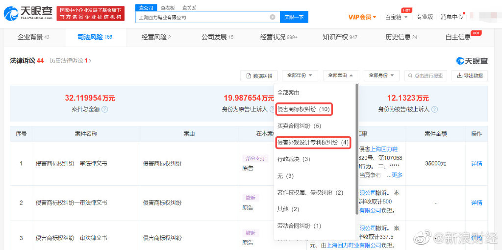Select 侵害外观设计专利权纠纷 (4) option
This screenshot has height=250, width=502.
[313, 143]
